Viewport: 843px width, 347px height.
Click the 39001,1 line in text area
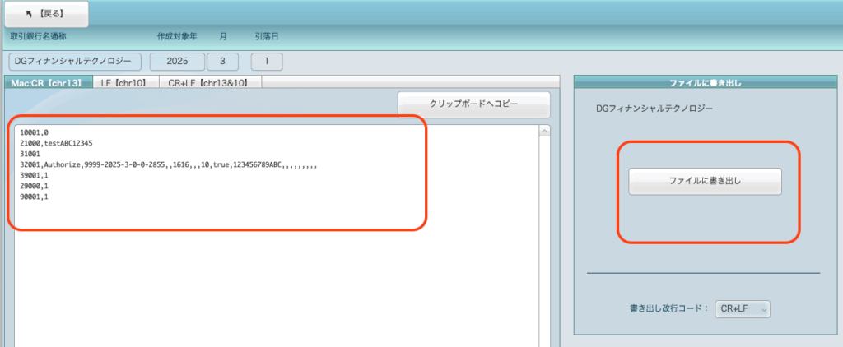(x=34, y=175)
